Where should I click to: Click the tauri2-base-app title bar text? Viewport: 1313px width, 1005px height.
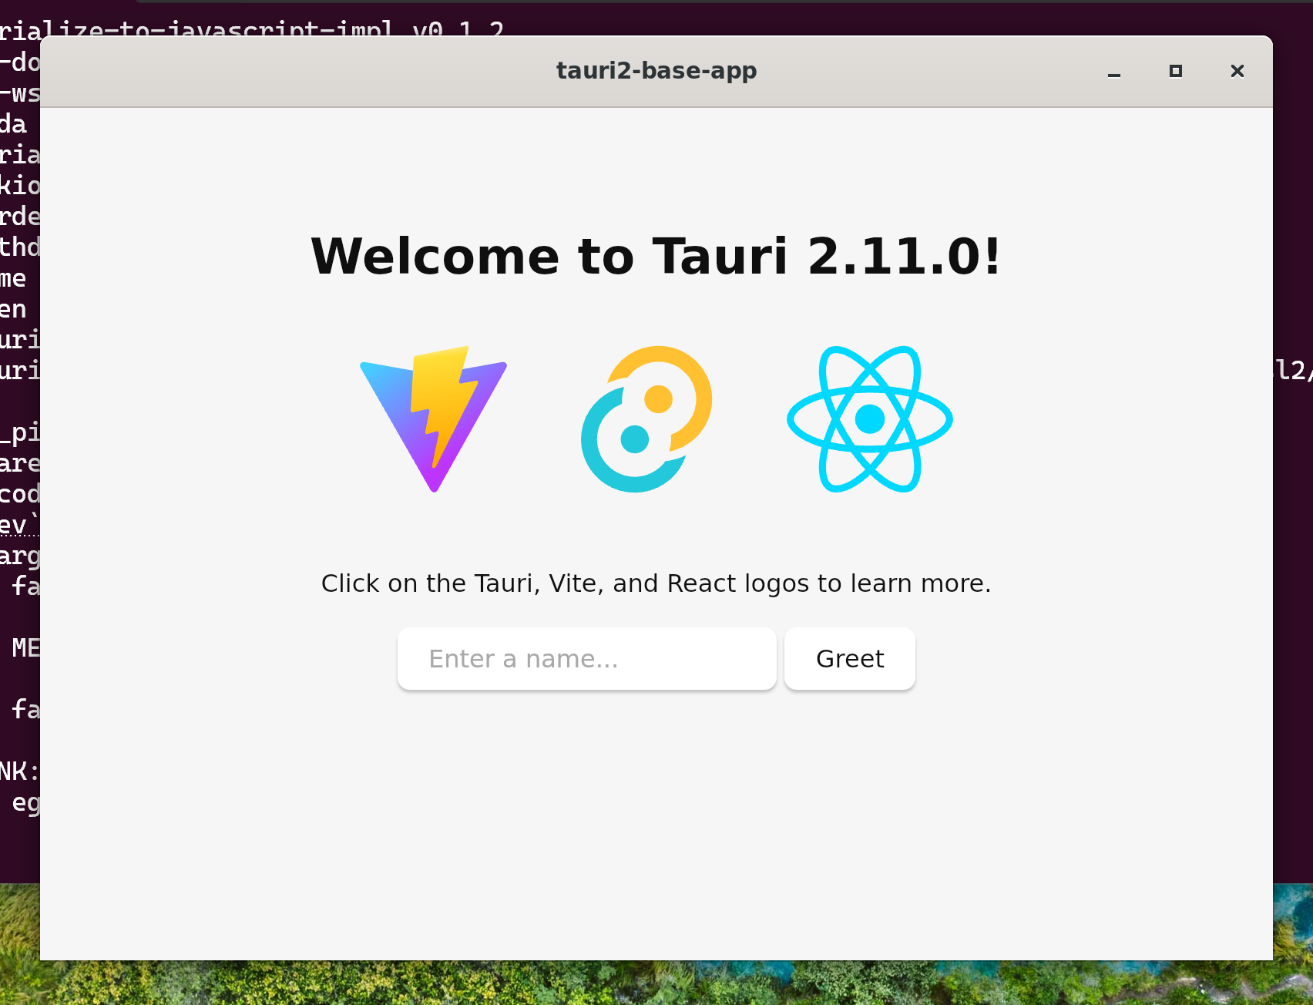(656, 71)
